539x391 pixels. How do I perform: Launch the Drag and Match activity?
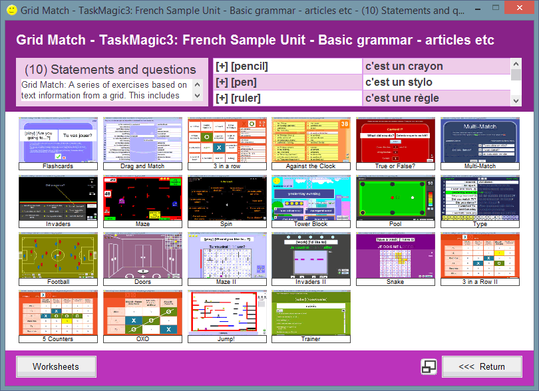(142, 143)
